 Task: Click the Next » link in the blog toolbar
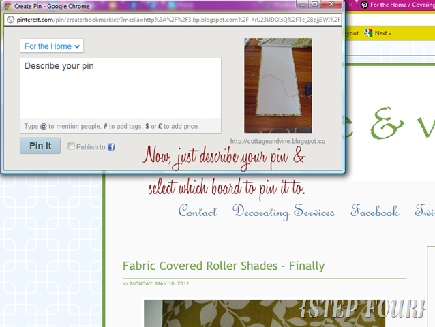383,33
